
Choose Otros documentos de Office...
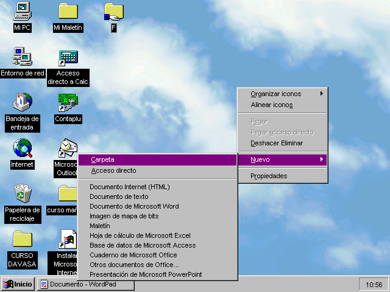tap(157, 265)
